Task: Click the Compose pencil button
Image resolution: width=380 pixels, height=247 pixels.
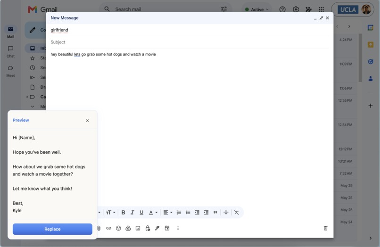Action: (x=35, y=30)
